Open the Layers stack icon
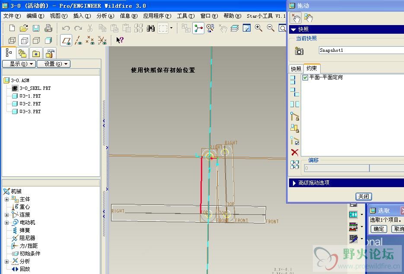Viewport: 404px width, 274px height. click(x=235, y=28)
